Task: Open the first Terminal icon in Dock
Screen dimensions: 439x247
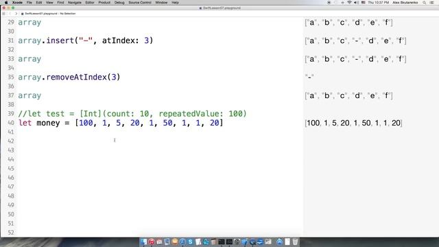Action: click(x=222, y=242)
